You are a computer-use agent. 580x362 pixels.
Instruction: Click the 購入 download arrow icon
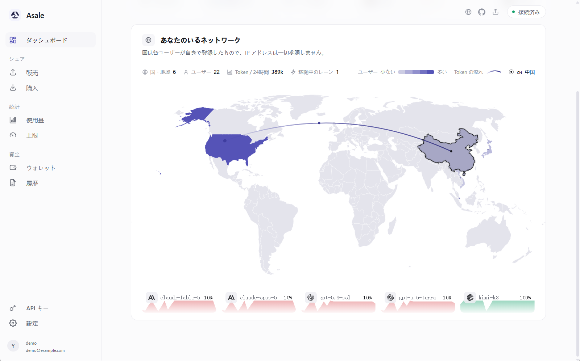13,88
